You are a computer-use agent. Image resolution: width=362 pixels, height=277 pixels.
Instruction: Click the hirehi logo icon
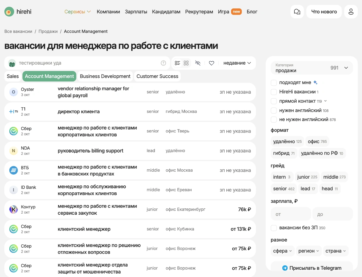9,12
